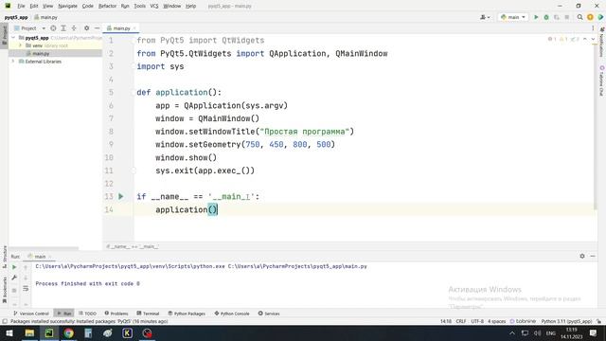Expand External Libraries node
The width and height of the screenshot is (606, 341).
pyautogui.click(x=13, y=62)
